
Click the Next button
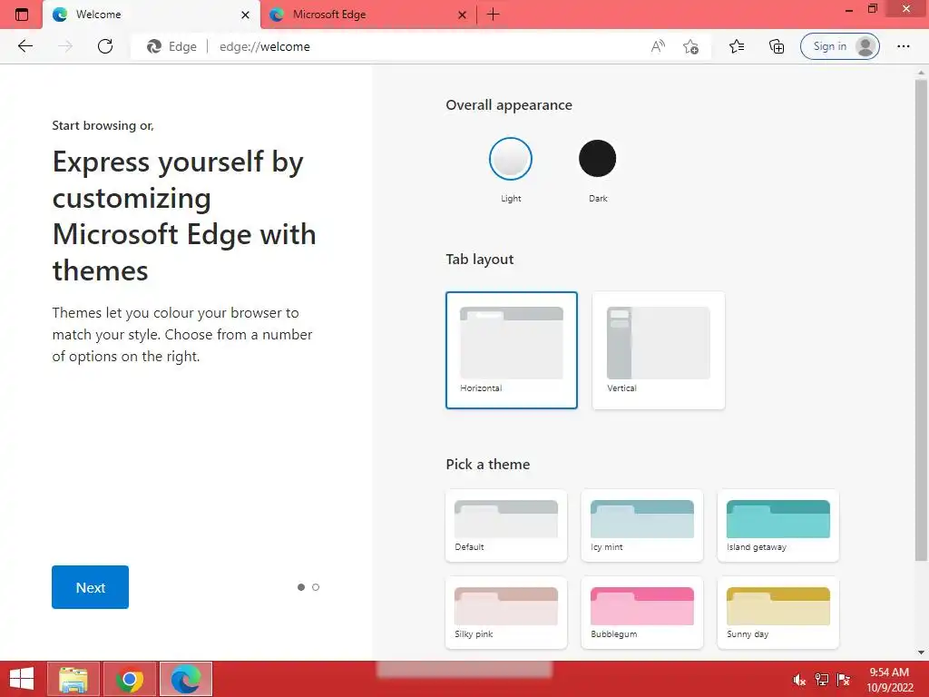90,587
